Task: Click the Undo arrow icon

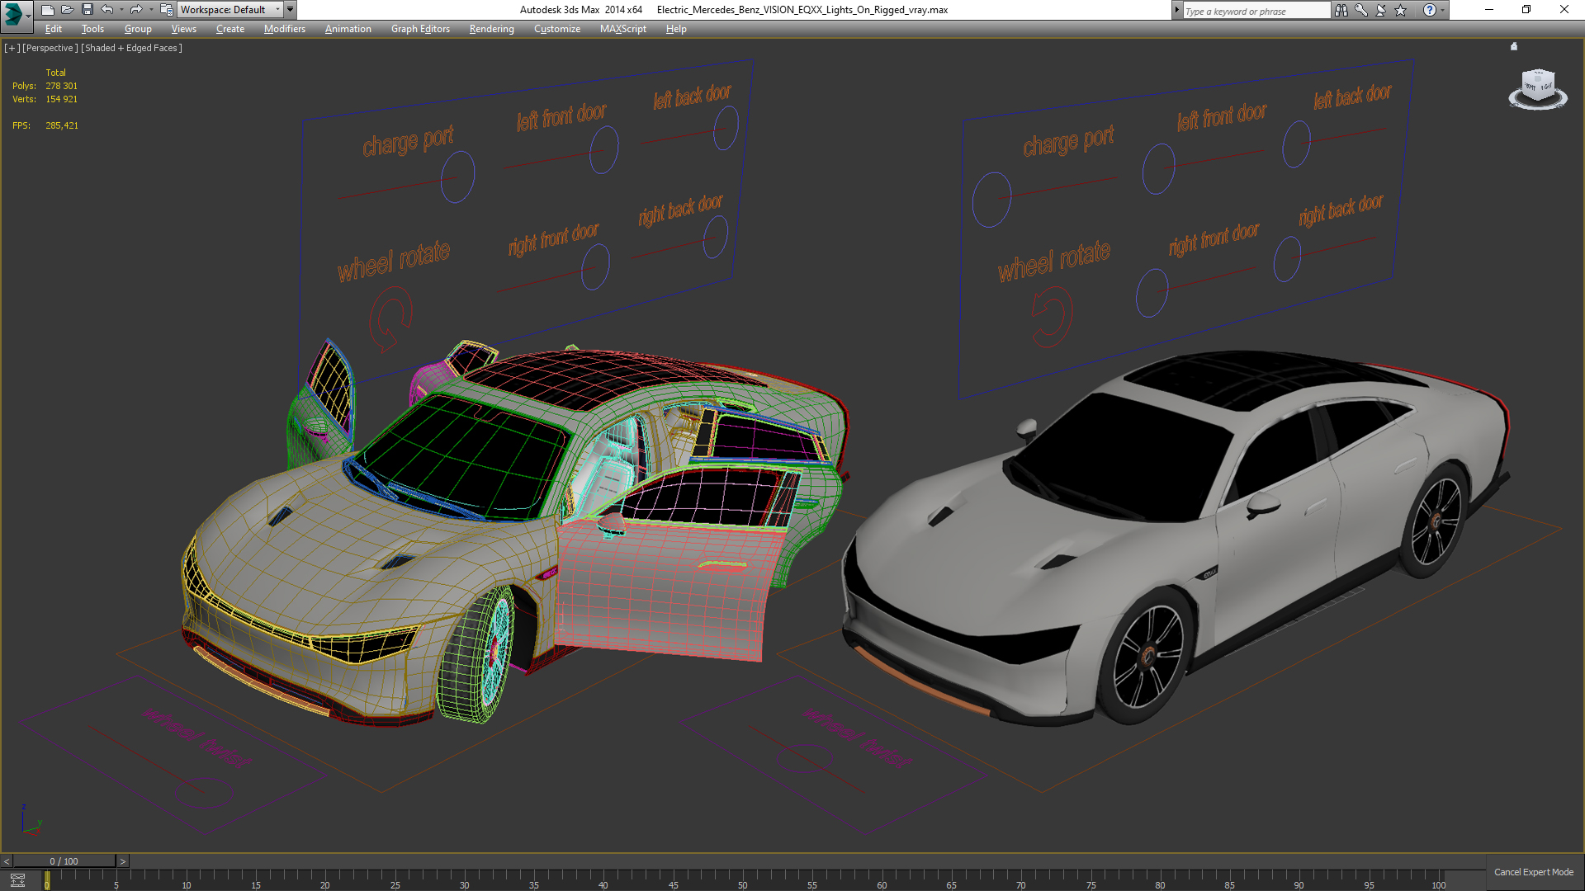Action: coord(106,10)
